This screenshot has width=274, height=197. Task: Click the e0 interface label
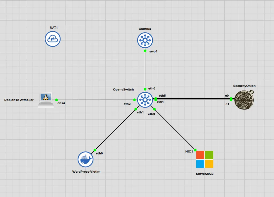[227, 96]
